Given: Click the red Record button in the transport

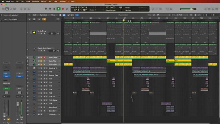Looking at the screenshot, I should coord(63,9).
